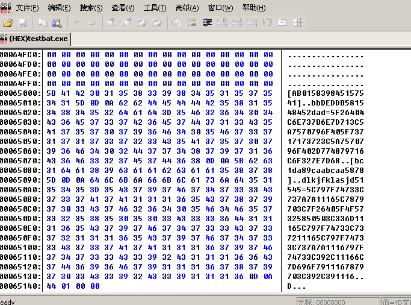The image size is (411, 305).
Task: Select the (HEX)testbat.exe tab
Action: click(x=39, y=39)
